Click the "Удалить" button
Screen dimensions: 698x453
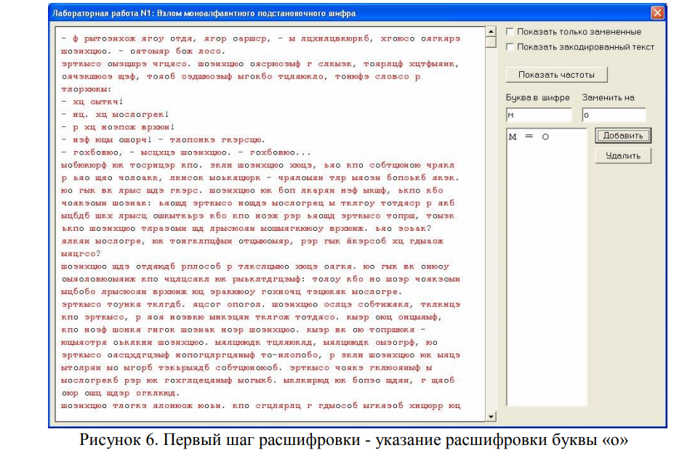click(x=623, y=156)
